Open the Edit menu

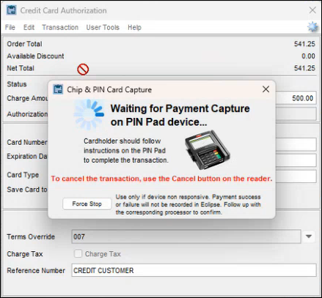tap(29, 27)
